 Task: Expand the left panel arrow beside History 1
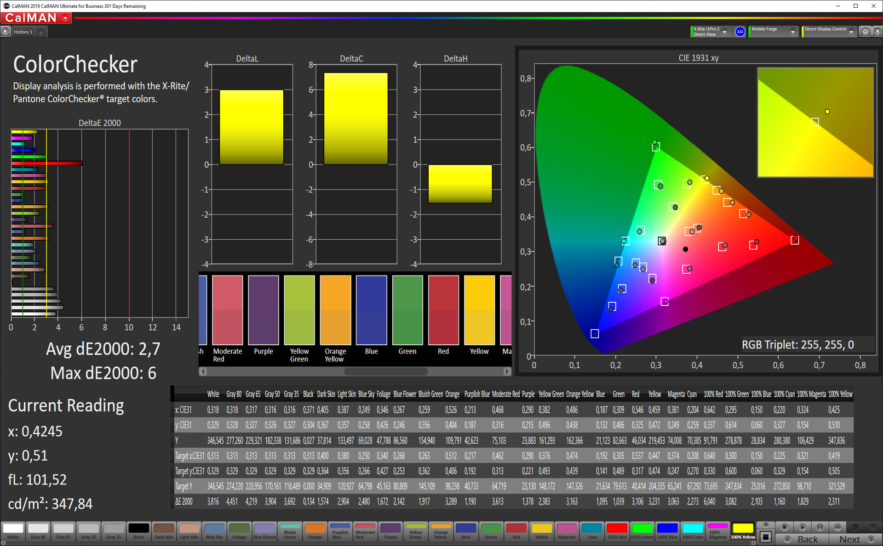coord(6,32)
